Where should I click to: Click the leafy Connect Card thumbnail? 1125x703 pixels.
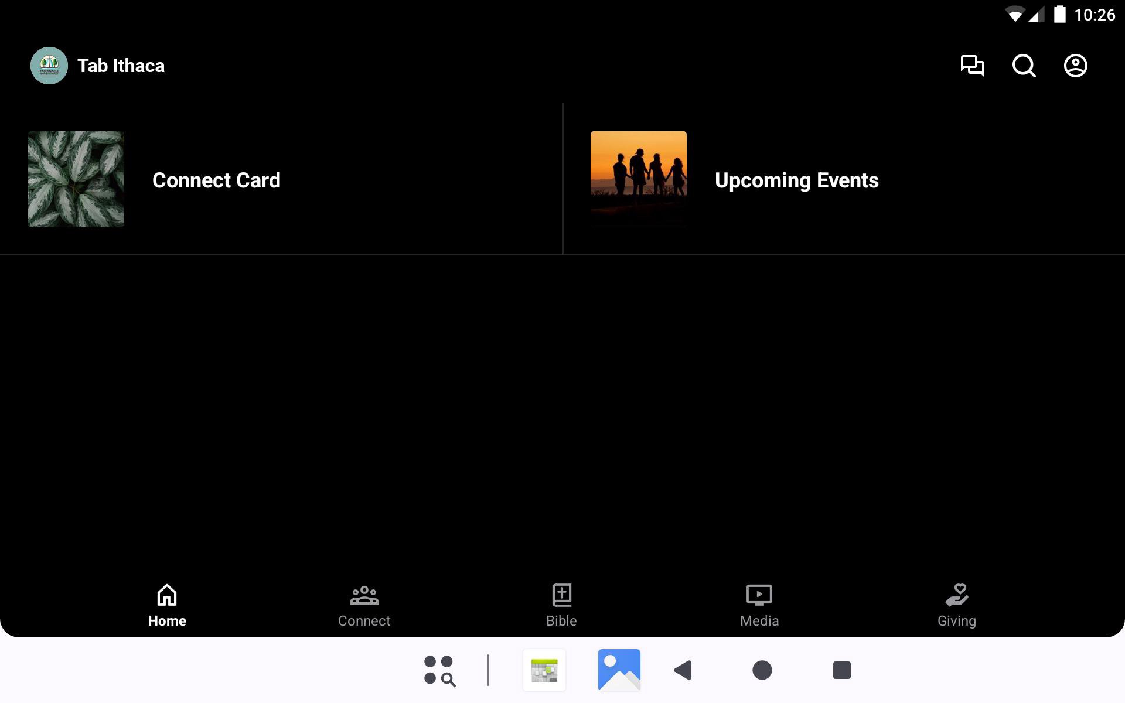point(76,179)
